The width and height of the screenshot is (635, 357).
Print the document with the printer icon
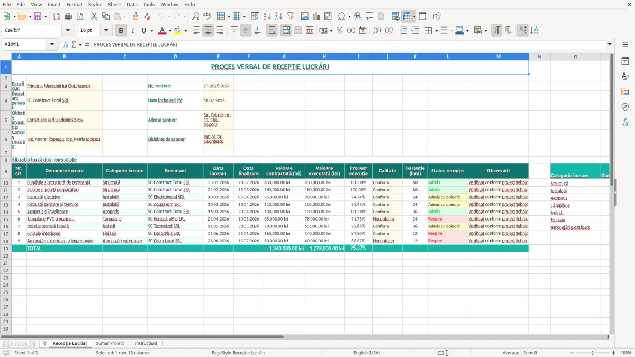point(68,16)
